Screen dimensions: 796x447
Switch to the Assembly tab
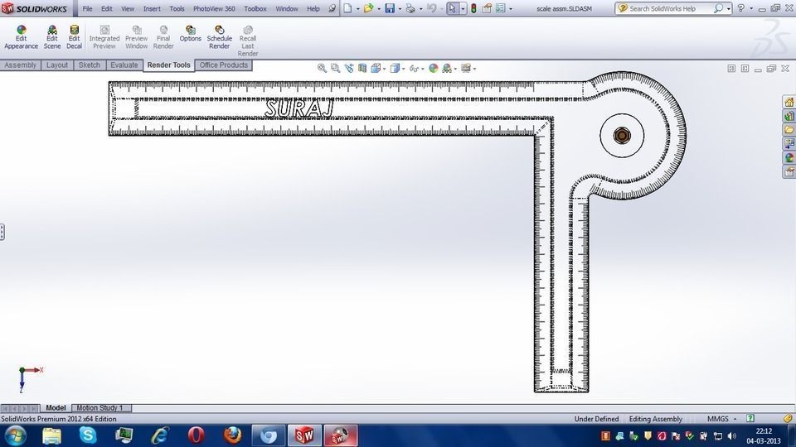[x=20, y=65]
